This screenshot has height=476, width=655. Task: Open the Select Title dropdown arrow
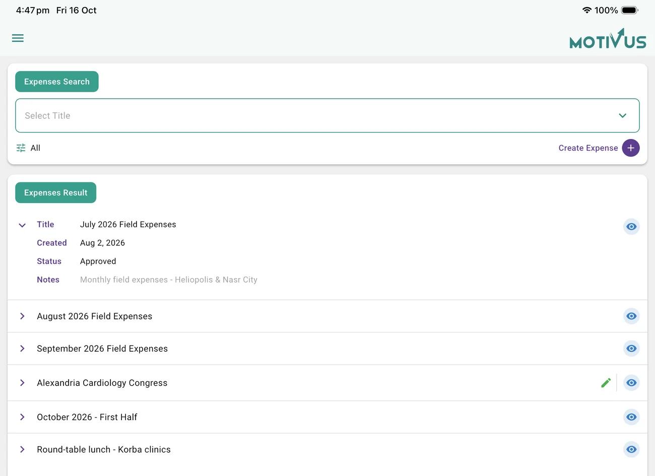point(623,116)
